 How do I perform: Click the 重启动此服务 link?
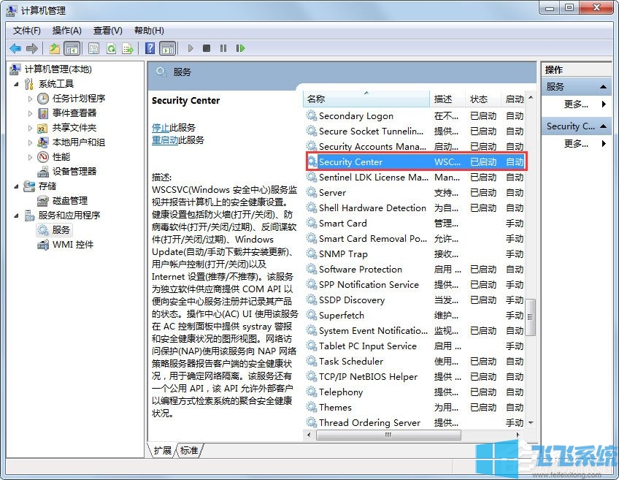[166, 140]
